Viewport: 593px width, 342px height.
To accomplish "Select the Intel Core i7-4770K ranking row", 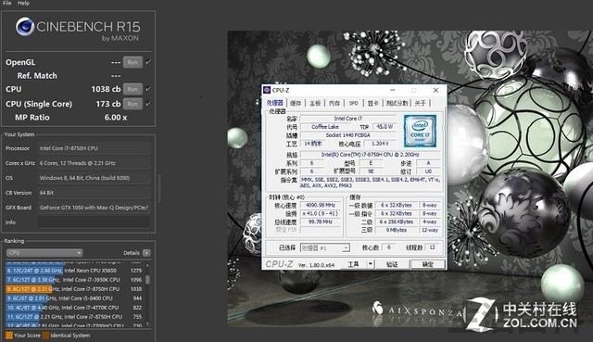I will pyautogui.click(x=74, y=308).
